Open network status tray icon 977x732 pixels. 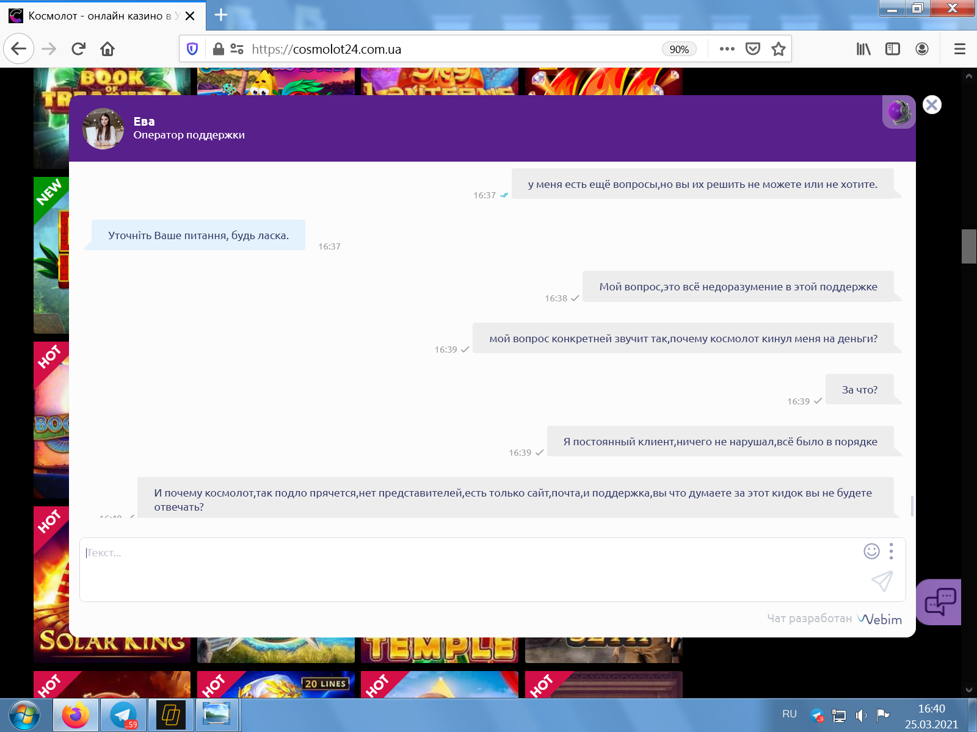[x=840, y=716]
